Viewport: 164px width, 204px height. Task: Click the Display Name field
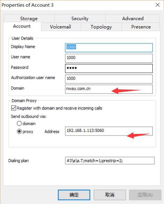pos(109,48)
